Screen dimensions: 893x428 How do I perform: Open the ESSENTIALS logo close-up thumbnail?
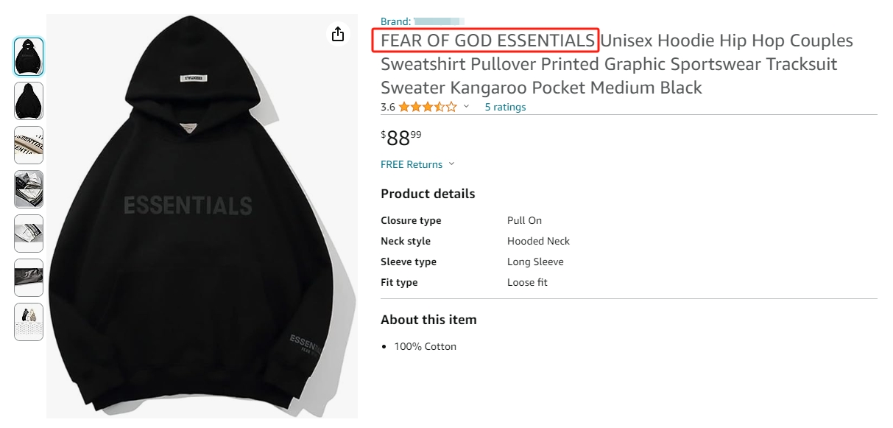point(29,145)
